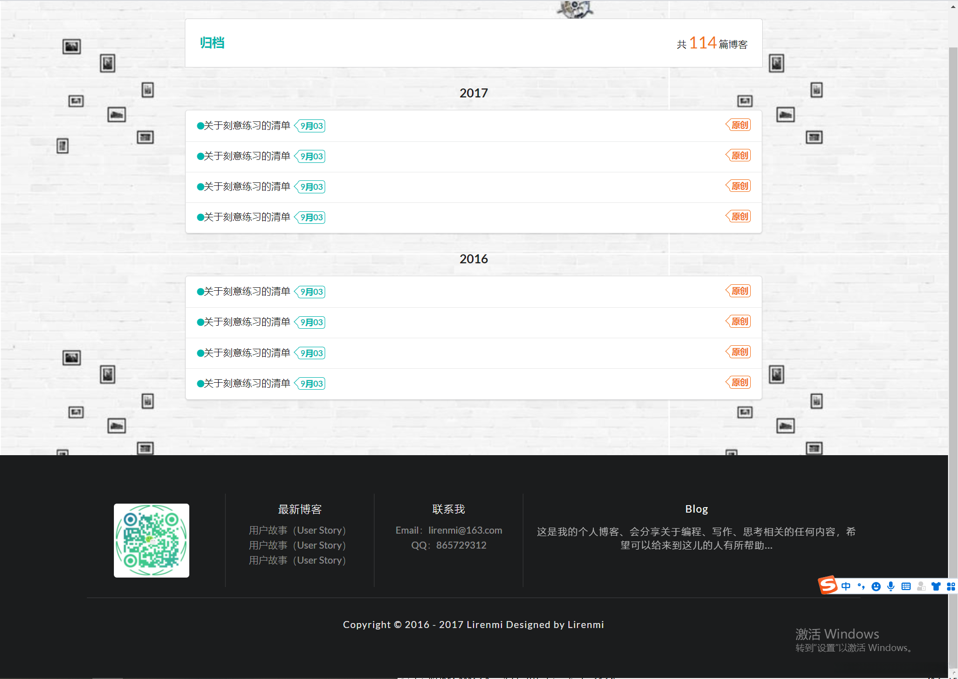This screenshot has height=679, width=958.
Task: Click the 原创 badge on fourth 2017 post
Action: tap(738, 216)
